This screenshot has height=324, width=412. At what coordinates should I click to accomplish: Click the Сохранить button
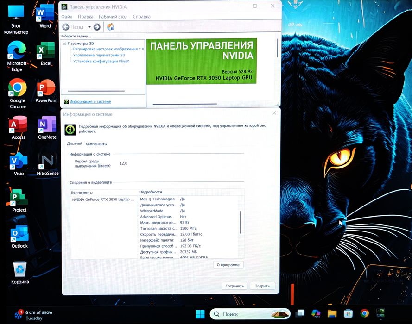235,286
